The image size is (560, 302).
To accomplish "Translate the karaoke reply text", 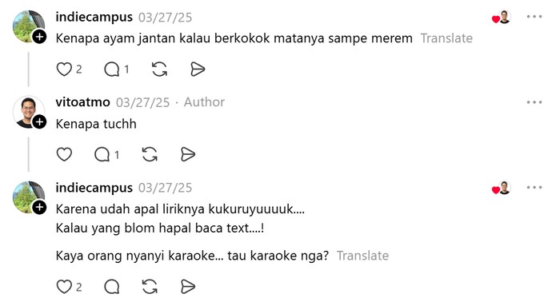I will tap(362, 256).
